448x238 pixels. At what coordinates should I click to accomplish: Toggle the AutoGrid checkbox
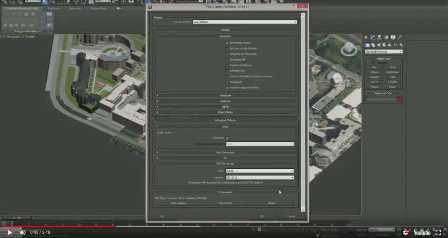click(373, 63)
